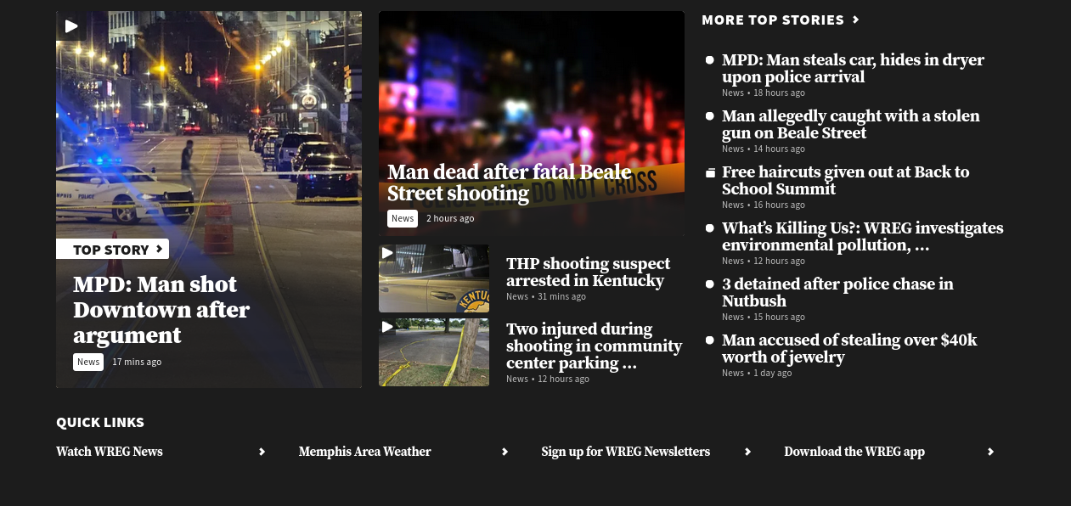Viewport: 1071px width, 506px height.
Task: Click the arrow beside Download the WREG app
Action: point(990,452)
